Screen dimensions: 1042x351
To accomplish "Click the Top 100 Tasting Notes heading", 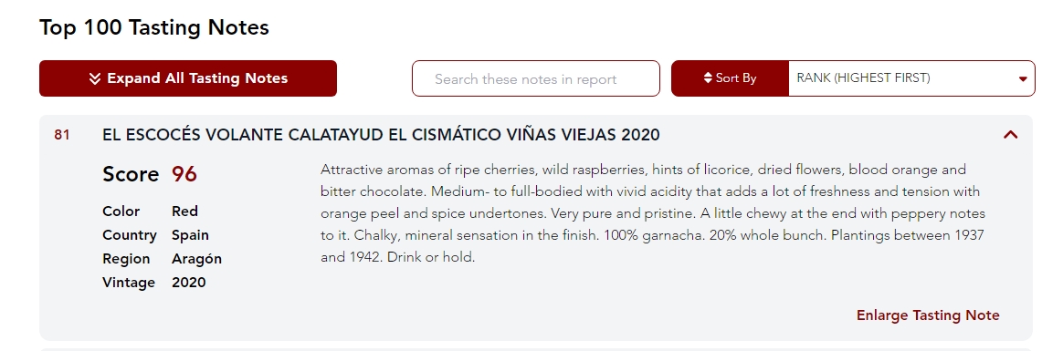I will pyautogui.click(x=154, y=27).
